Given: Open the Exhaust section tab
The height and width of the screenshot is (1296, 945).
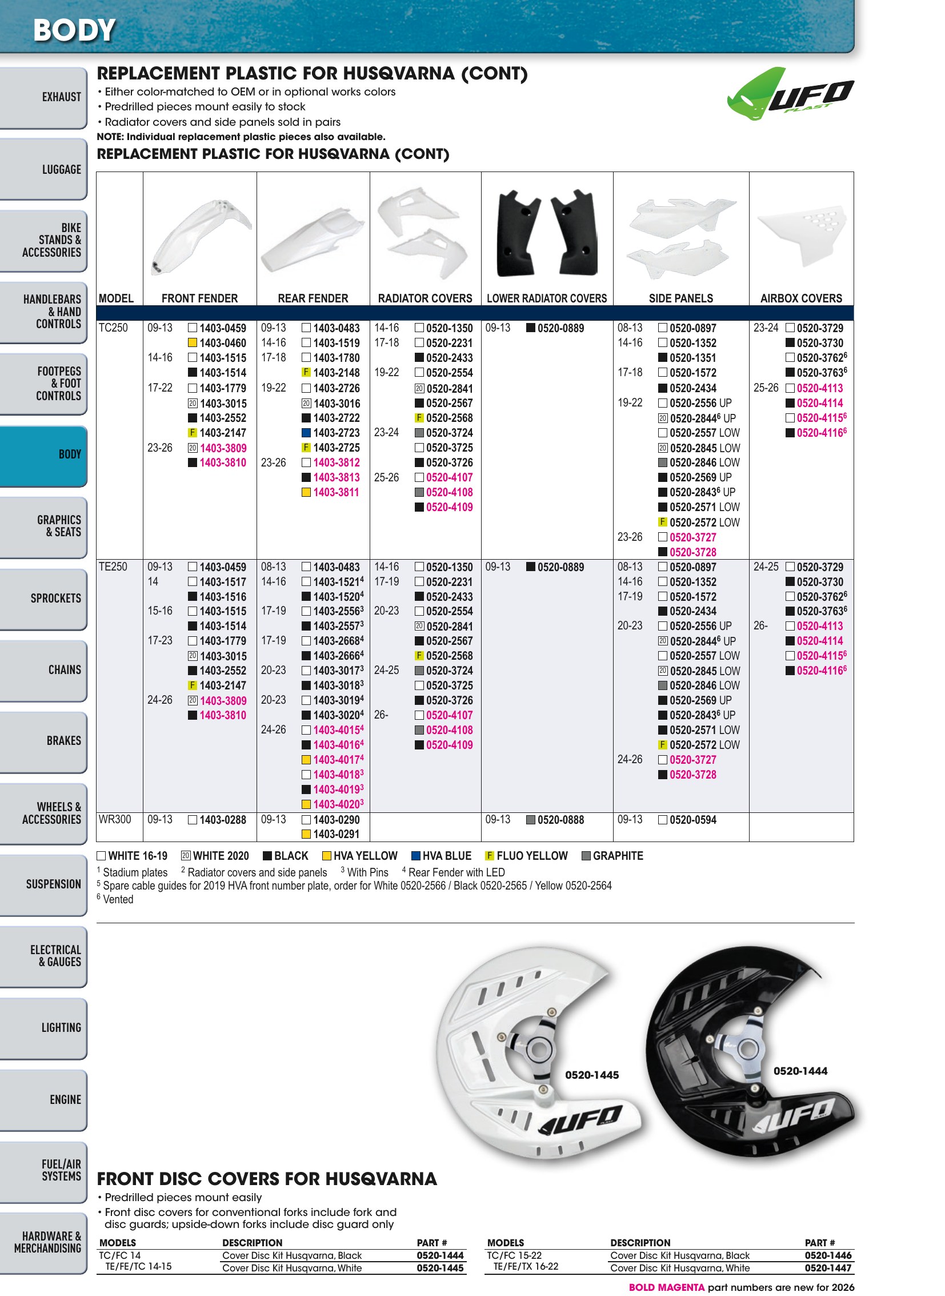Looking at the screenshot, I should coord(43,97).
